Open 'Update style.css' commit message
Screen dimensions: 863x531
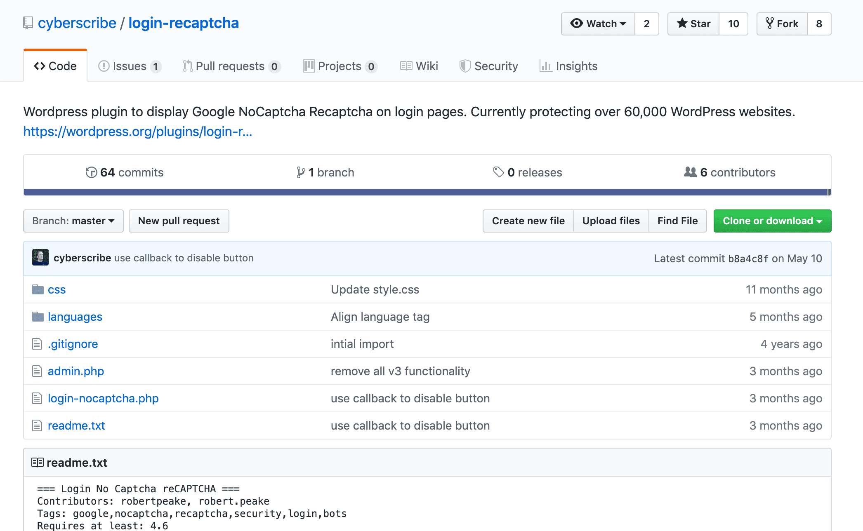(x=375, y=289)
